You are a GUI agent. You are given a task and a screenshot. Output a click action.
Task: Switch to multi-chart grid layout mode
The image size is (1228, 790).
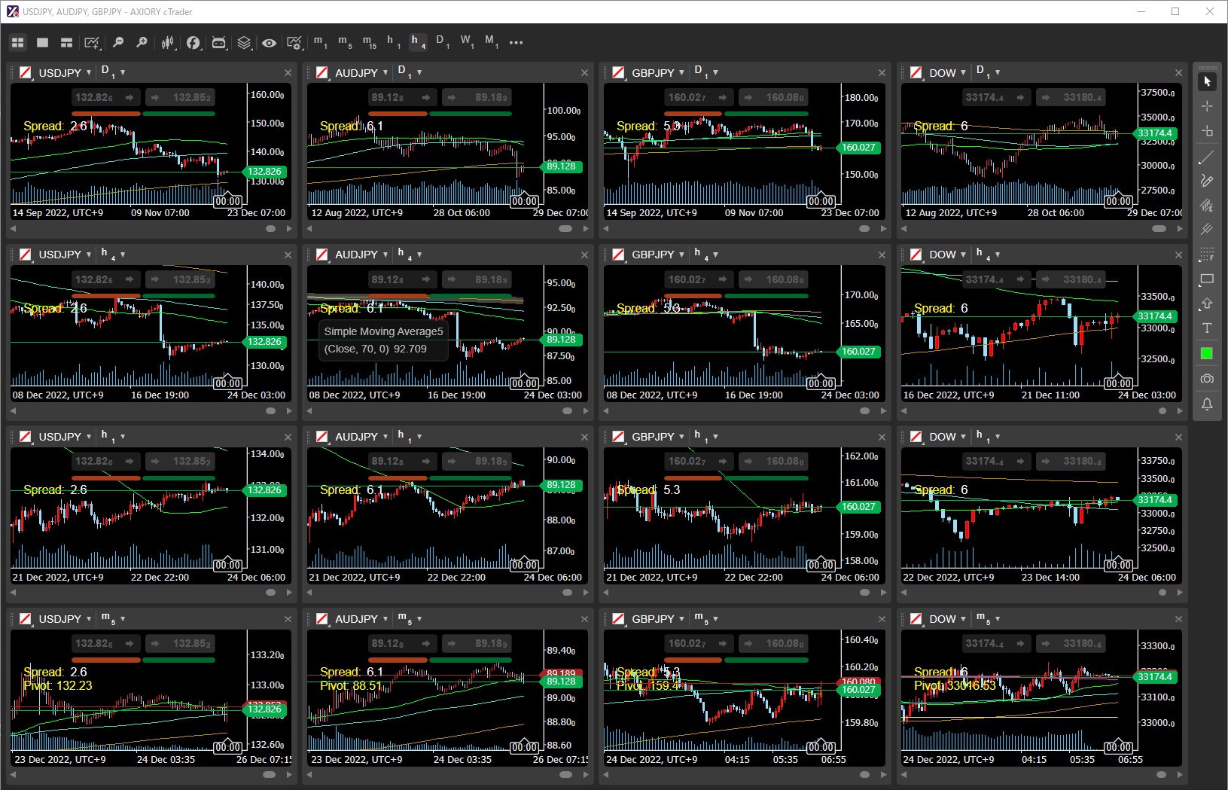click(18, 43)
